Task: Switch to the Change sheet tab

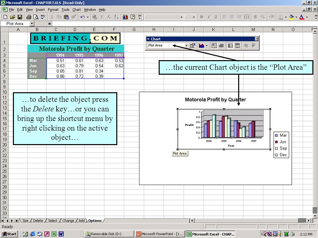Action: click(x=68, y=220)
